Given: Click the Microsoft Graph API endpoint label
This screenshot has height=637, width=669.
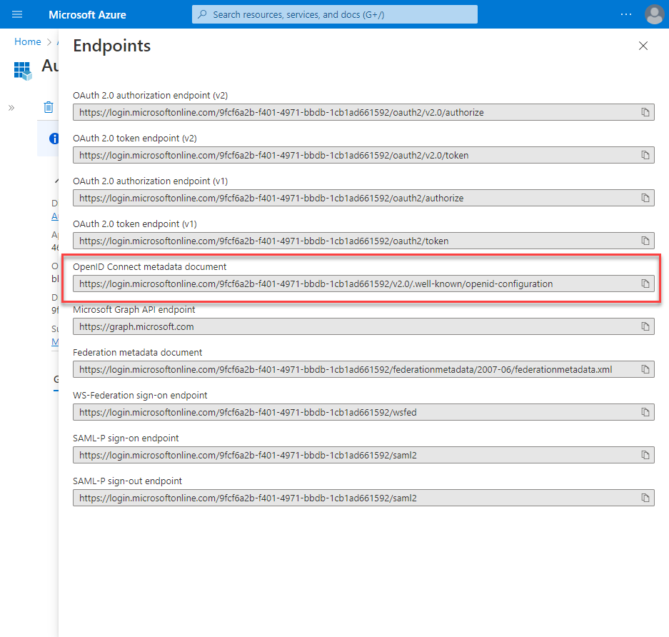Looking at the screenshot, I should point(134,309).
